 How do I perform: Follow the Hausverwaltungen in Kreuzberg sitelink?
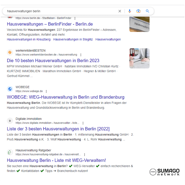click(29, 39)
